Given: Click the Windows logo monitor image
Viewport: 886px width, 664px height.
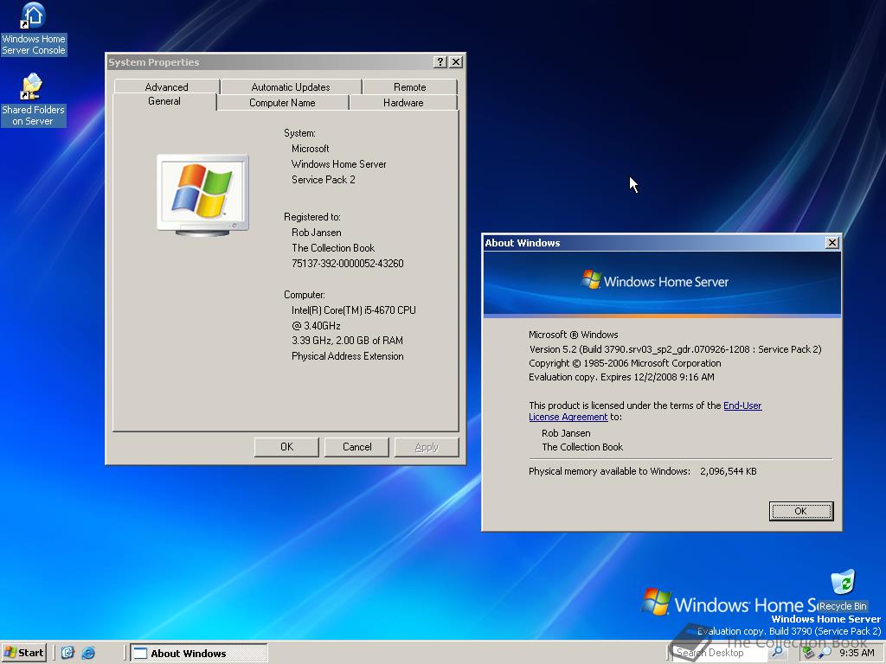Looking at the screenshot, I should (202, 195).
